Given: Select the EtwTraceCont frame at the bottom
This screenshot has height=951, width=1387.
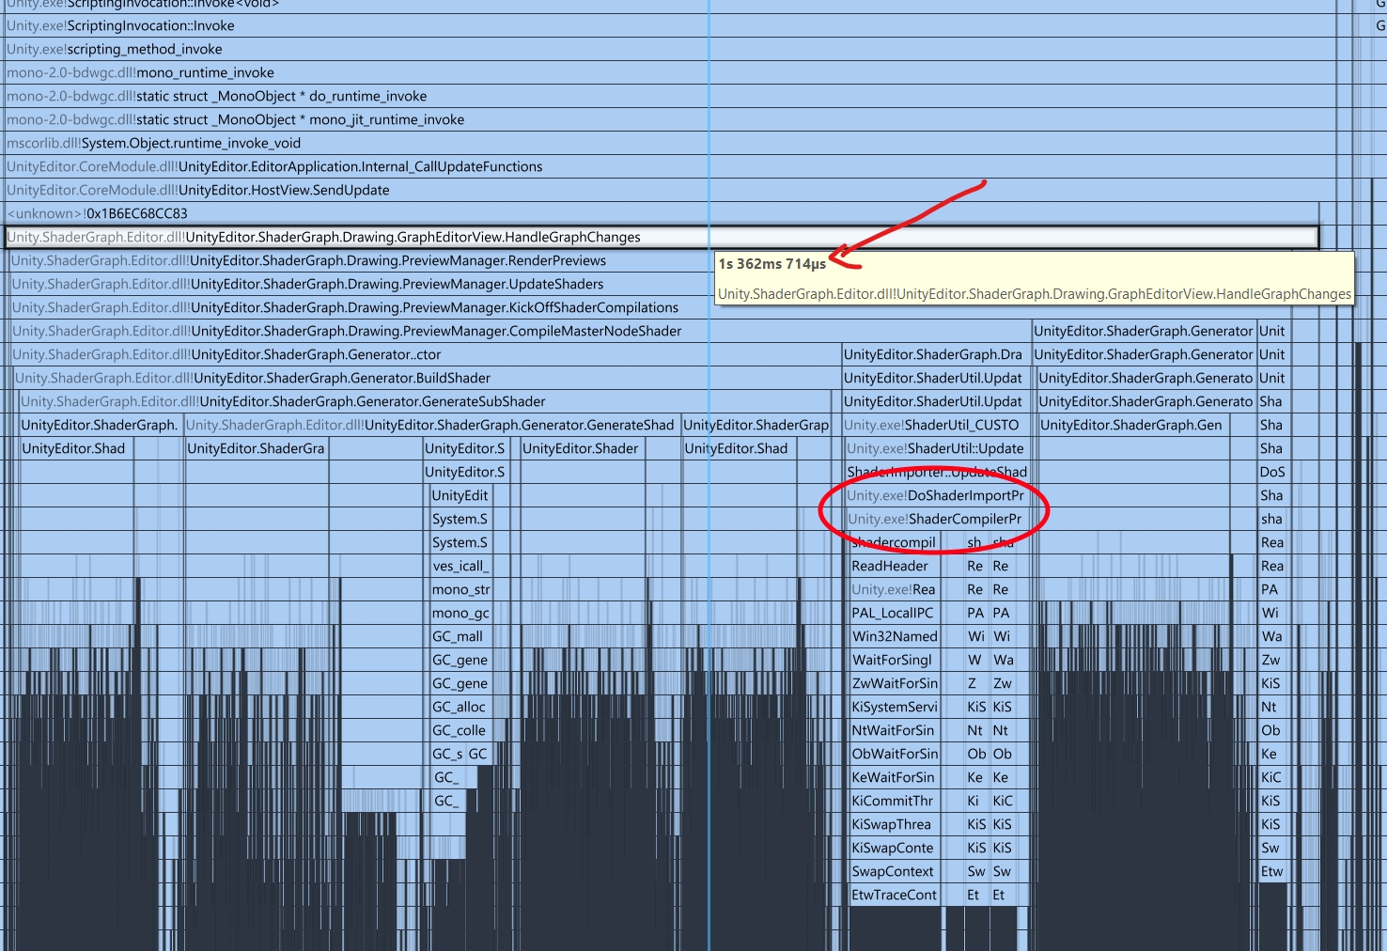Looking at the screenshot, I should [x=894, y=896].
